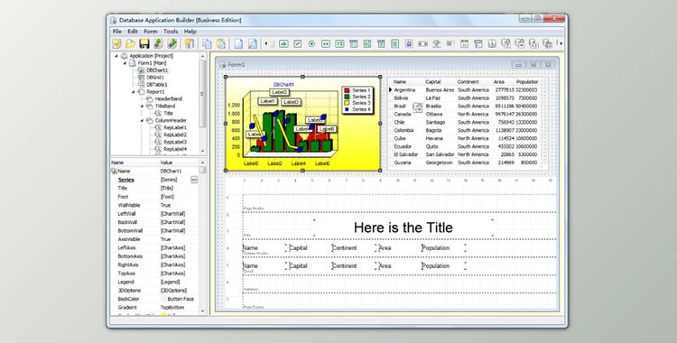The image size is (677, 343).
Task: Click the DBGrid1 icon in tree
Action: click(x=141, y=78)
